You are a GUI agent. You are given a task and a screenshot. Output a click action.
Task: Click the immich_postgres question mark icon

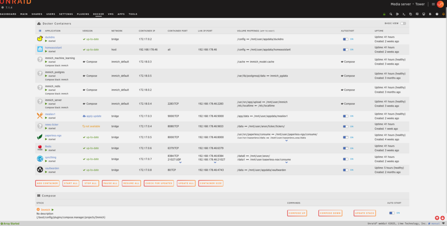40,74
